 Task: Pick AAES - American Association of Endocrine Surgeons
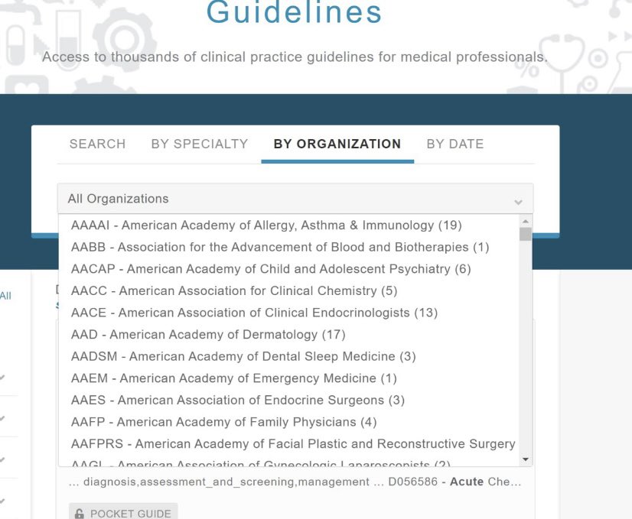289,400
